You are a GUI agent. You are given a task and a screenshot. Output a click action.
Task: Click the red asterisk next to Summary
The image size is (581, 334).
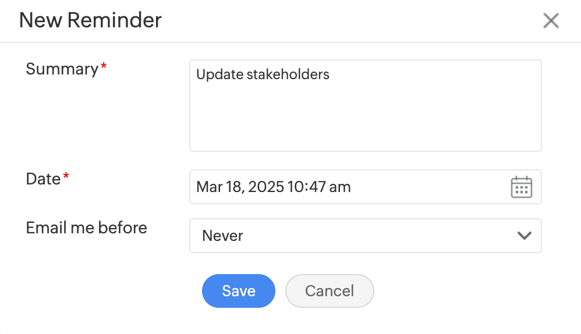click(104, 67)
